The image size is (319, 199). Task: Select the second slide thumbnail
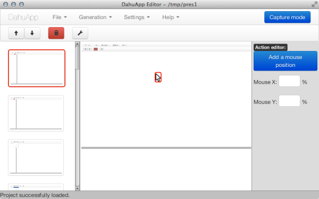[36, 114]
